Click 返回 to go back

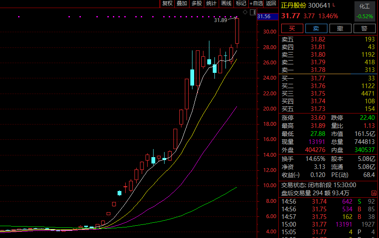click(x=271, y=3)
